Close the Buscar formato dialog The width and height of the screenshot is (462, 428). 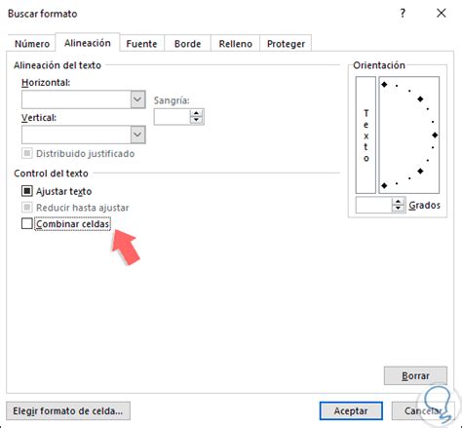tap(441, 14)
